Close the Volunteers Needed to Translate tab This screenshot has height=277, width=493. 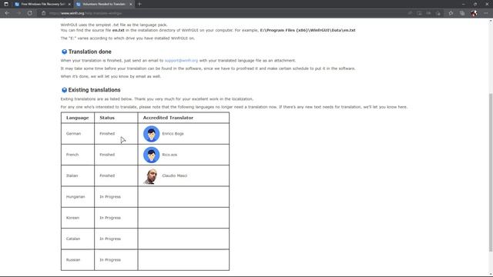[131, 4]
